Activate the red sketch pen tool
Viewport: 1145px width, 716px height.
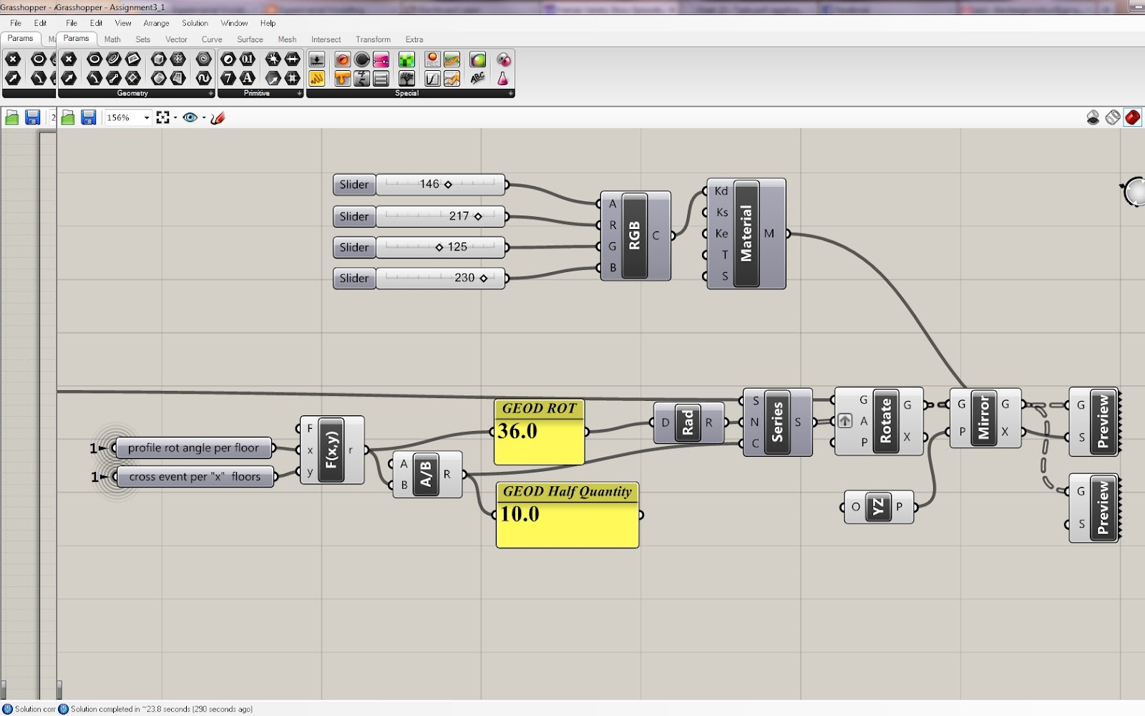pyautogui.click(x=218, y=117)
